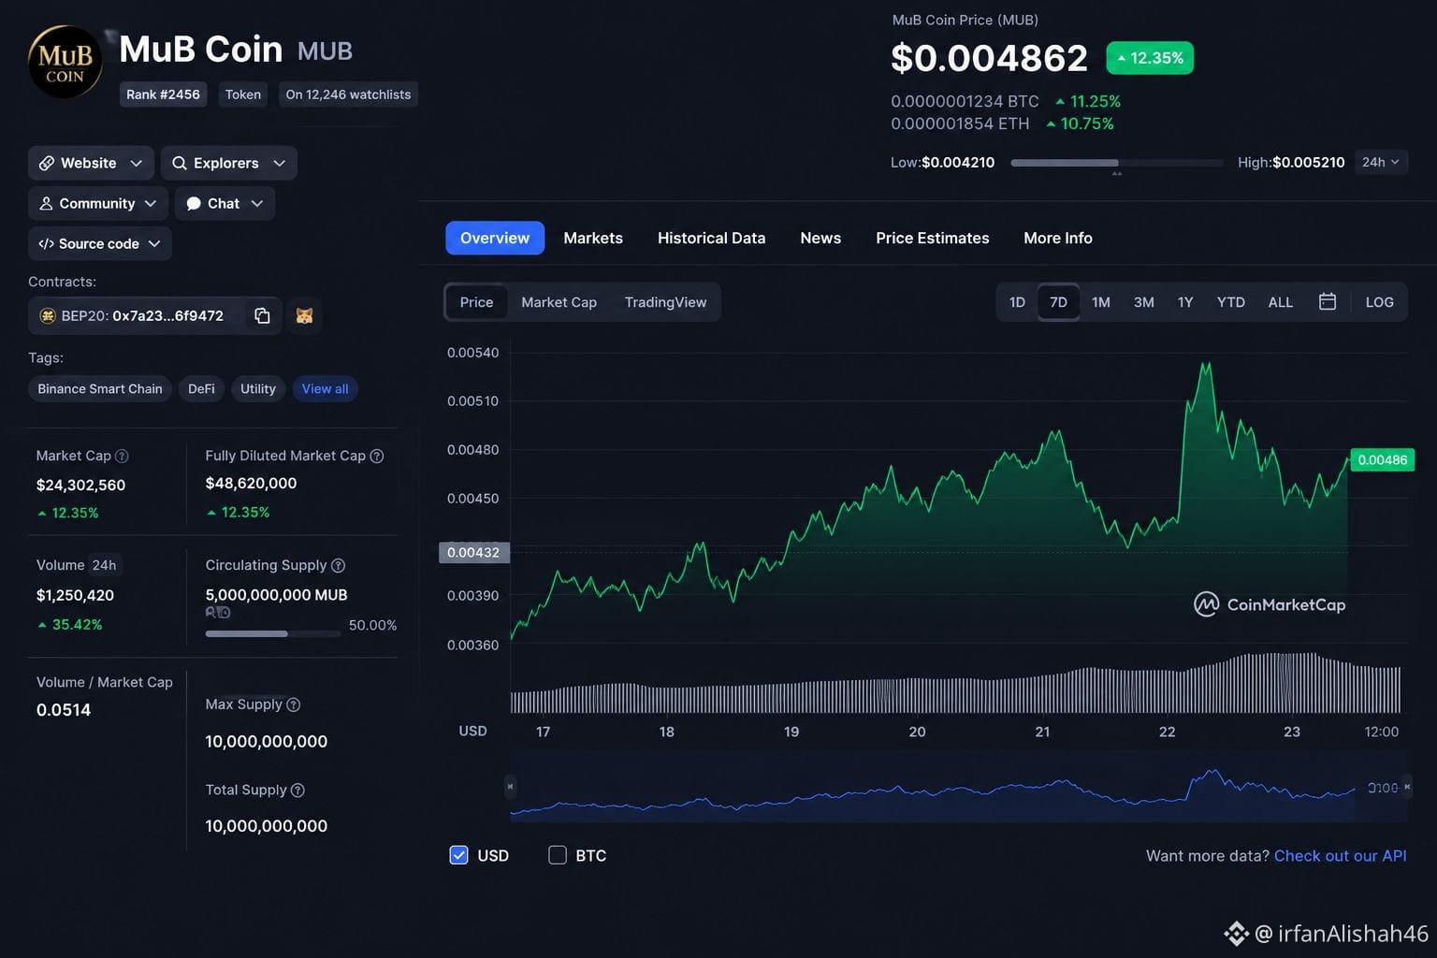Click the 12.35% price change badge
This screenshot has width=1437, height=958.
(x=1150, y=58)
